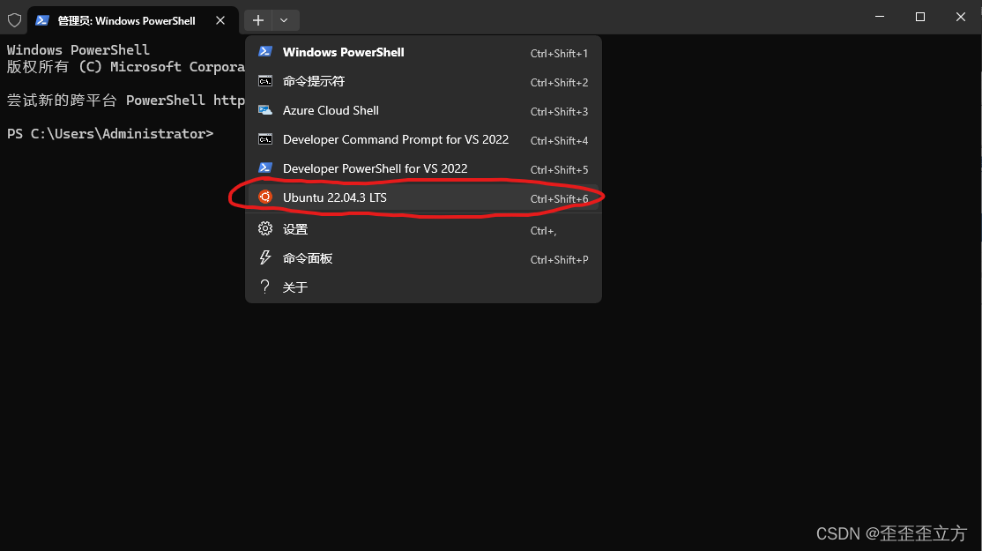Launch Azure Cloud Shell from its icon
Viewport: 982px width, 551px height.
(264, 110)
